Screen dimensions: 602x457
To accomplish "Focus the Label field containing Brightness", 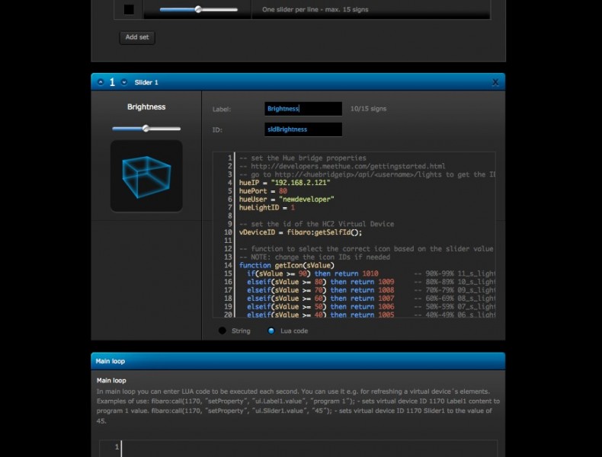I will pyautogui.click(x=303, y=109).
